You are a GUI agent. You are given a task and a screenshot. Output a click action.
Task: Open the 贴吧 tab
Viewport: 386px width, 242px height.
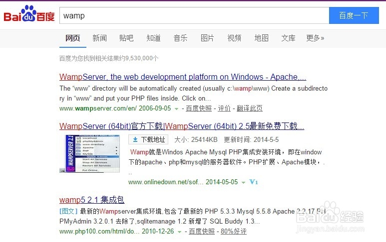coord(126,38)
